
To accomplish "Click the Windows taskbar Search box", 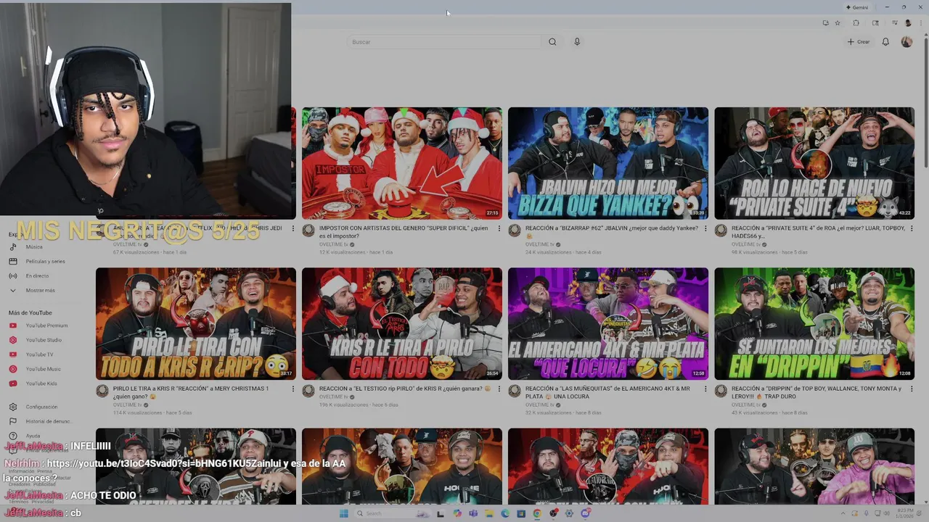I will tap(391, 513).
